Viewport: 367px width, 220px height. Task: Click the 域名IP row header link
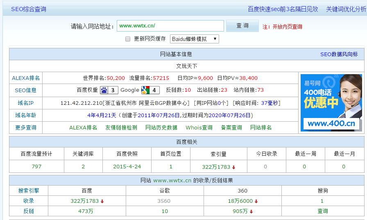(x=26, y=103)
